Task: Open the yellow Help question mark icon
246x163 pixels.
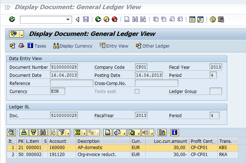Action: (x=213, y=19)
